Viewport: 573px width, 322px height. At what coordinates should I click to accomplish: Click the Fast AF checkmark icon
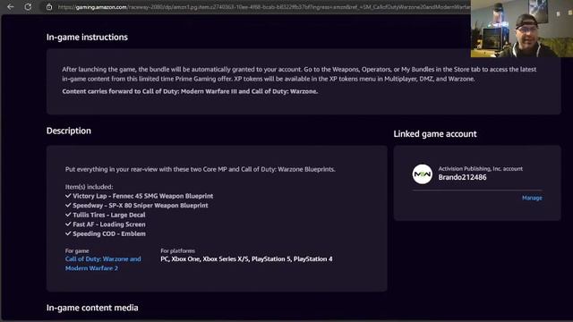click(68, 225)
